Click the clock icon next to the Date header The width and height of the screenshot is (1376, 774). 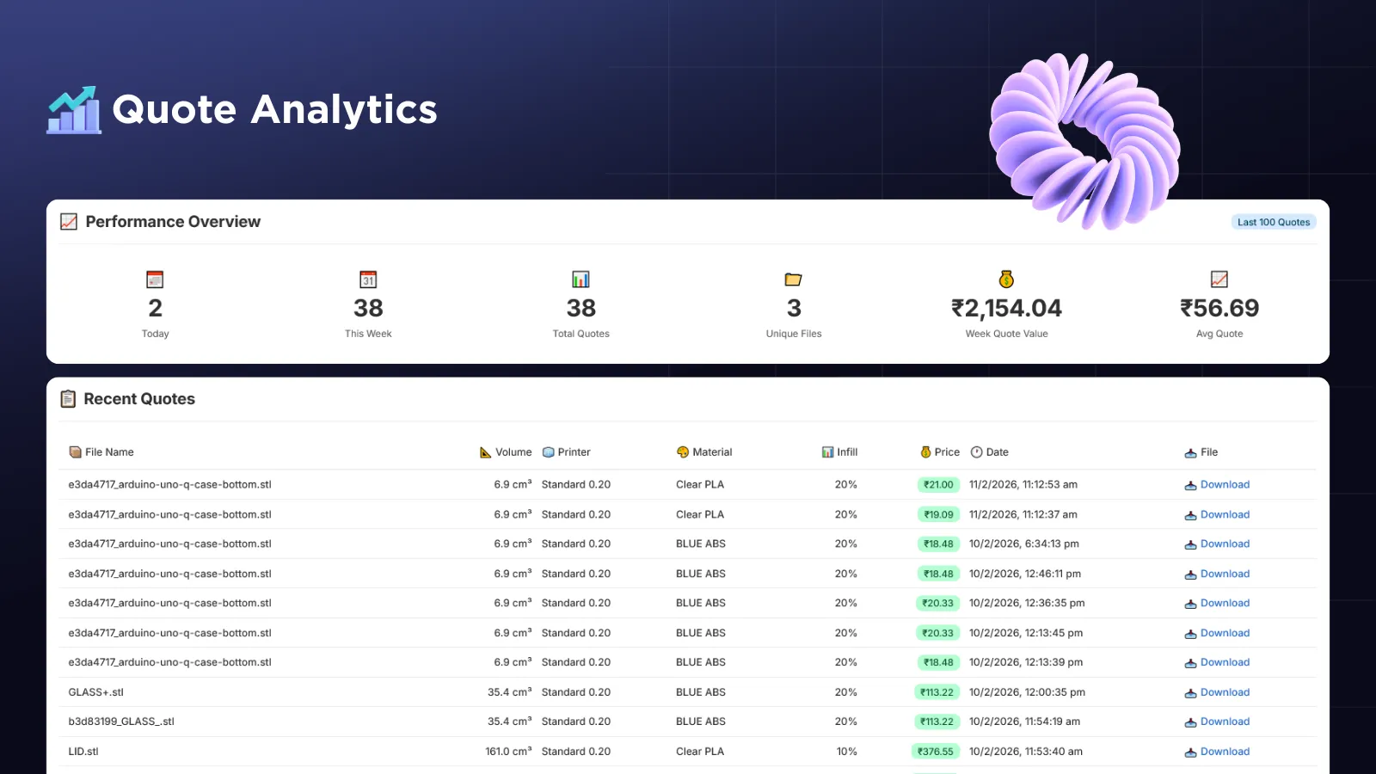(978, 451)
